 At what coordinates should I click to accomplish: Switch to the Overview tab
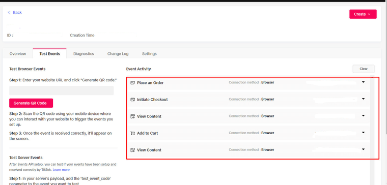pos(18,54)
